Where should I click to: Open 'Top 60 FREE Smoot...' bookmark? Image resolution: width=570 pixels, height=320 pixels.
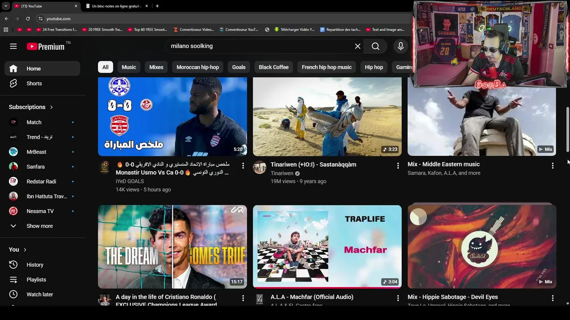pos(147,30)
